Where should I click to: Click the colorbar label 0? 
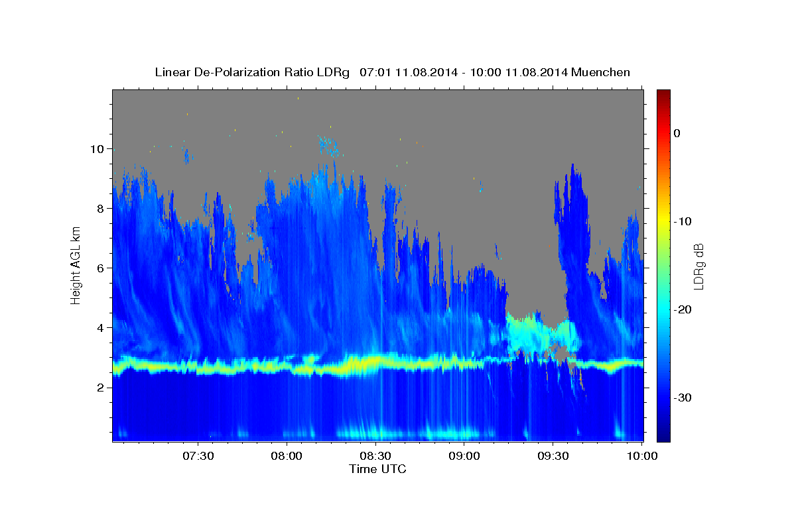(677, 133)
